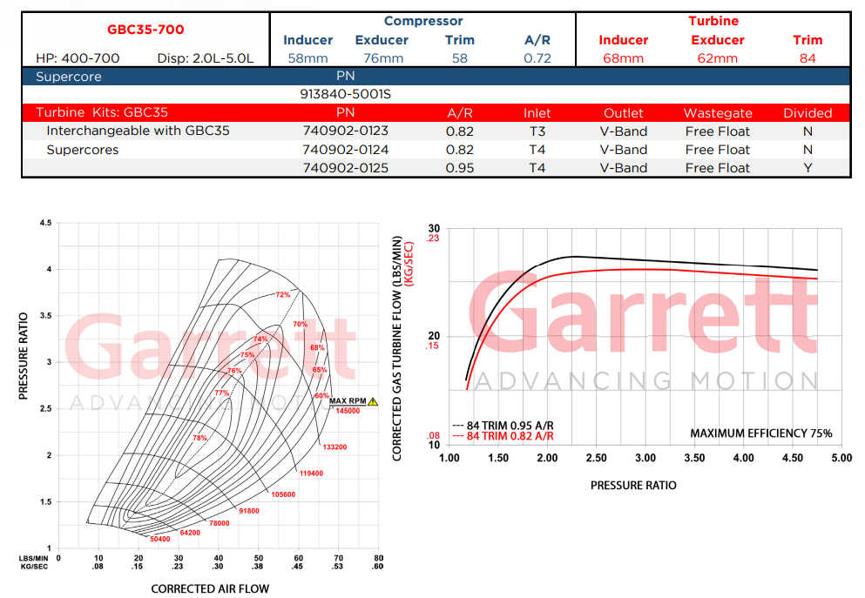Viewport: 865px width, 598px height.
Task: Click the Outlet column header
Action: (624, 113)
